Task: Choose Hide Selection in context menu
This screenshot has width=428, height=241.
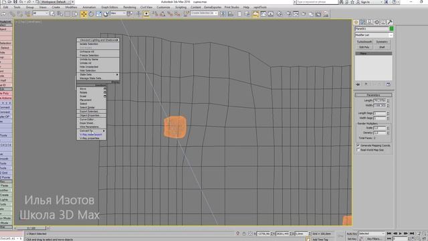Action: pyautogui.click(x=98, y=70)
